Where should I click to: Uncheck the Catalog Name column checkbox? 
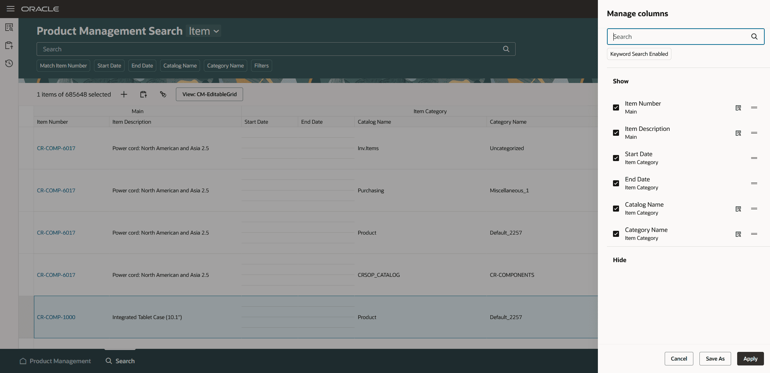616,209
